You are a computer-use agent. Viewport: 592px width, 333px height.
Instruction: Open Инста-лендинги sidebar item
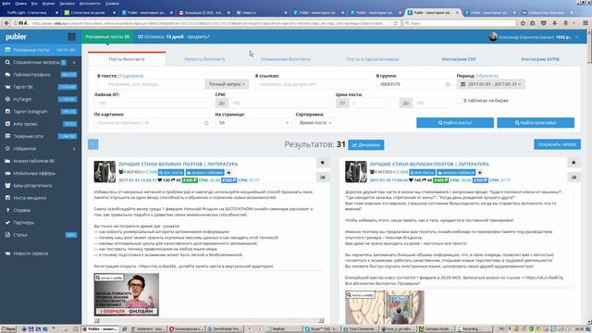click(x=41, y=198)
